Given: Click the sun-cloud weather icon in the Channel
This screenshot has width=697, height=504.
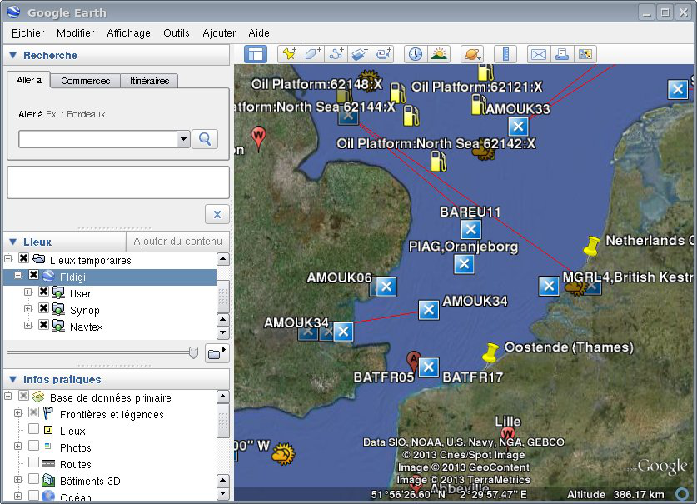Looking at the screenshot, I should [283, 454].
